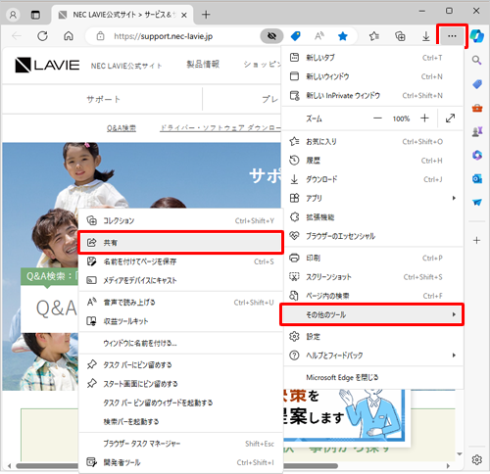The height and width of the screenshot is (474, 490).
Task: Open sidebar tools briefcase icon
Action: 477,108
